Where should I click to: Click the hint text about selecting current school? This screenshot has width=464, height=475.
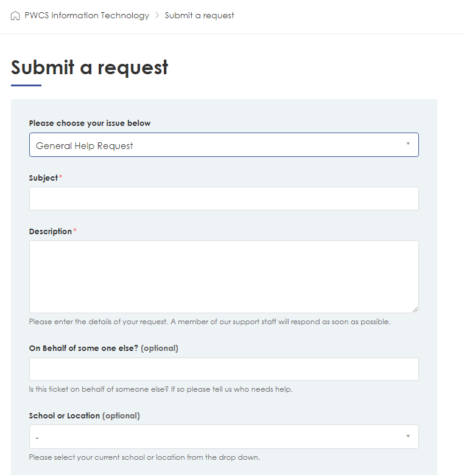[144, 457]
